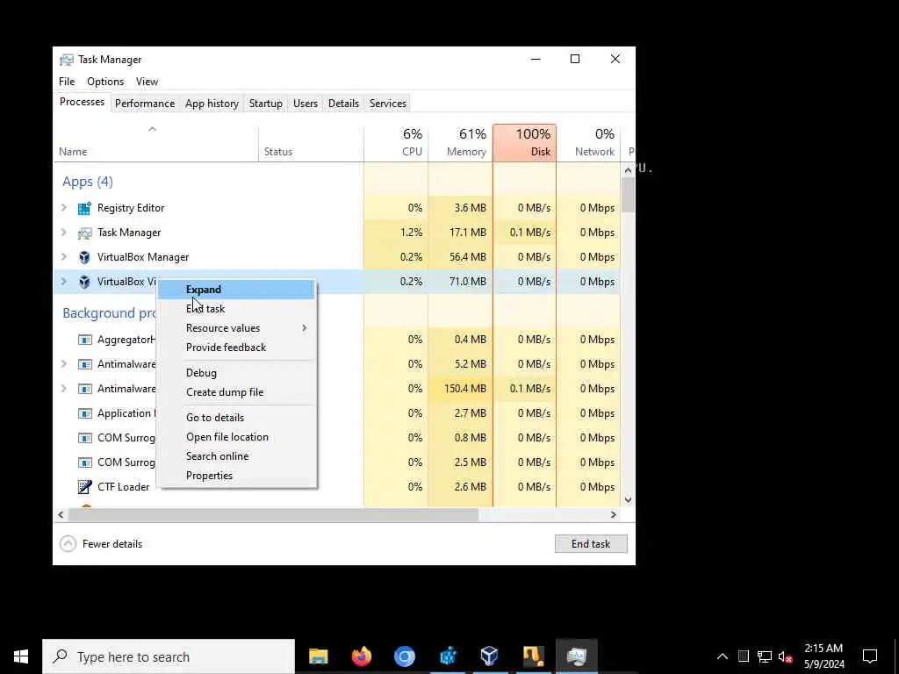Screen dimensions: 899x674
Task: Expand the first Antimalware process row
Action: pyautogui.click(x=64, y=364)
